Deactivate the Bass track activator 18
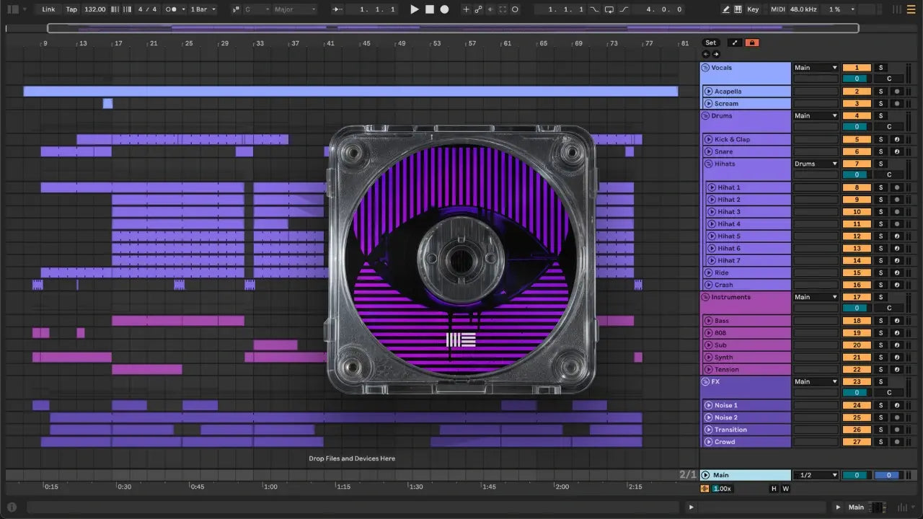923x519 pixels. coord(857,321)
